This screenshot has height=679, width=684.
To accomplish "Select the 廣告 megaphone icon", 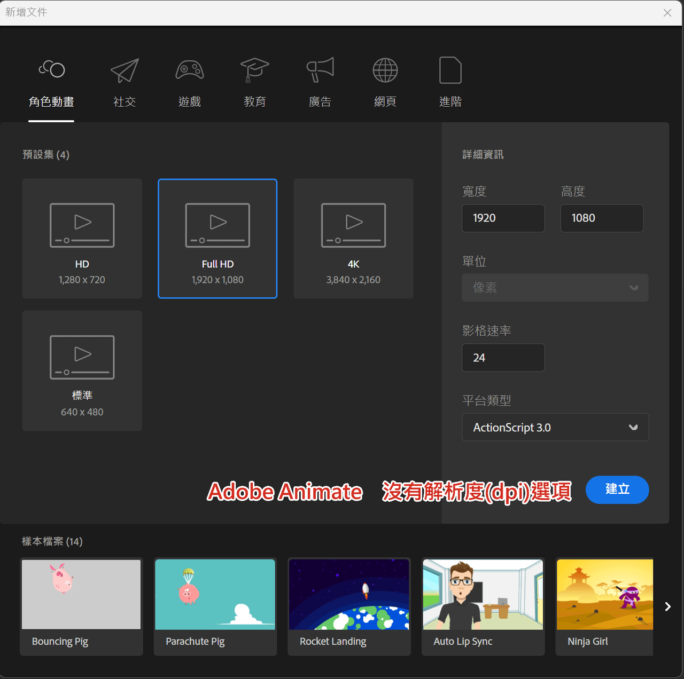I will [x=320, y=70].
